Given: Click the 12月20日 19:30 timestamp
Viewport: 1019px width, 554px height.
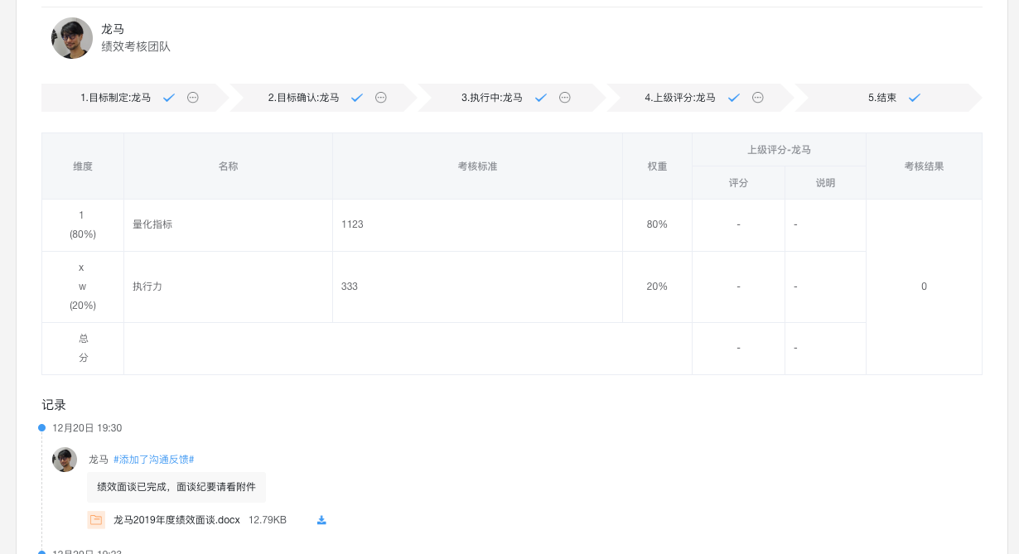Looking at the screenshot, I should coord(87,428).
